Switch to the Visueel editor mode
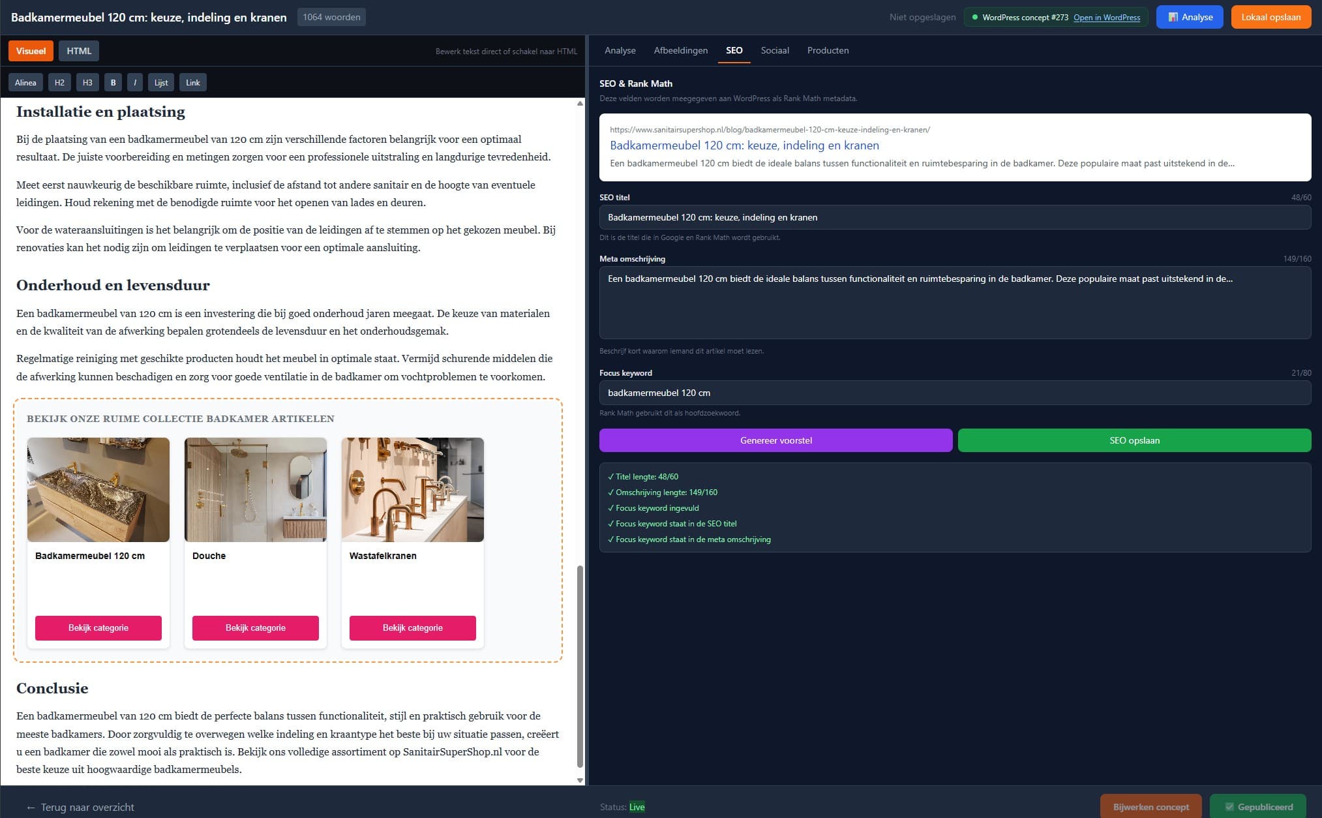1322x818 pixels. pos(31,51)
